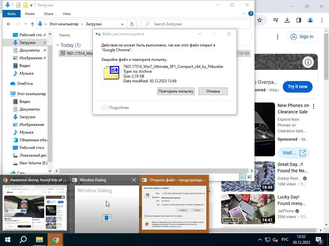This screenshot has height=246, width=329.
Task: Click the New folder quick access icon
Action: [25, 5]
